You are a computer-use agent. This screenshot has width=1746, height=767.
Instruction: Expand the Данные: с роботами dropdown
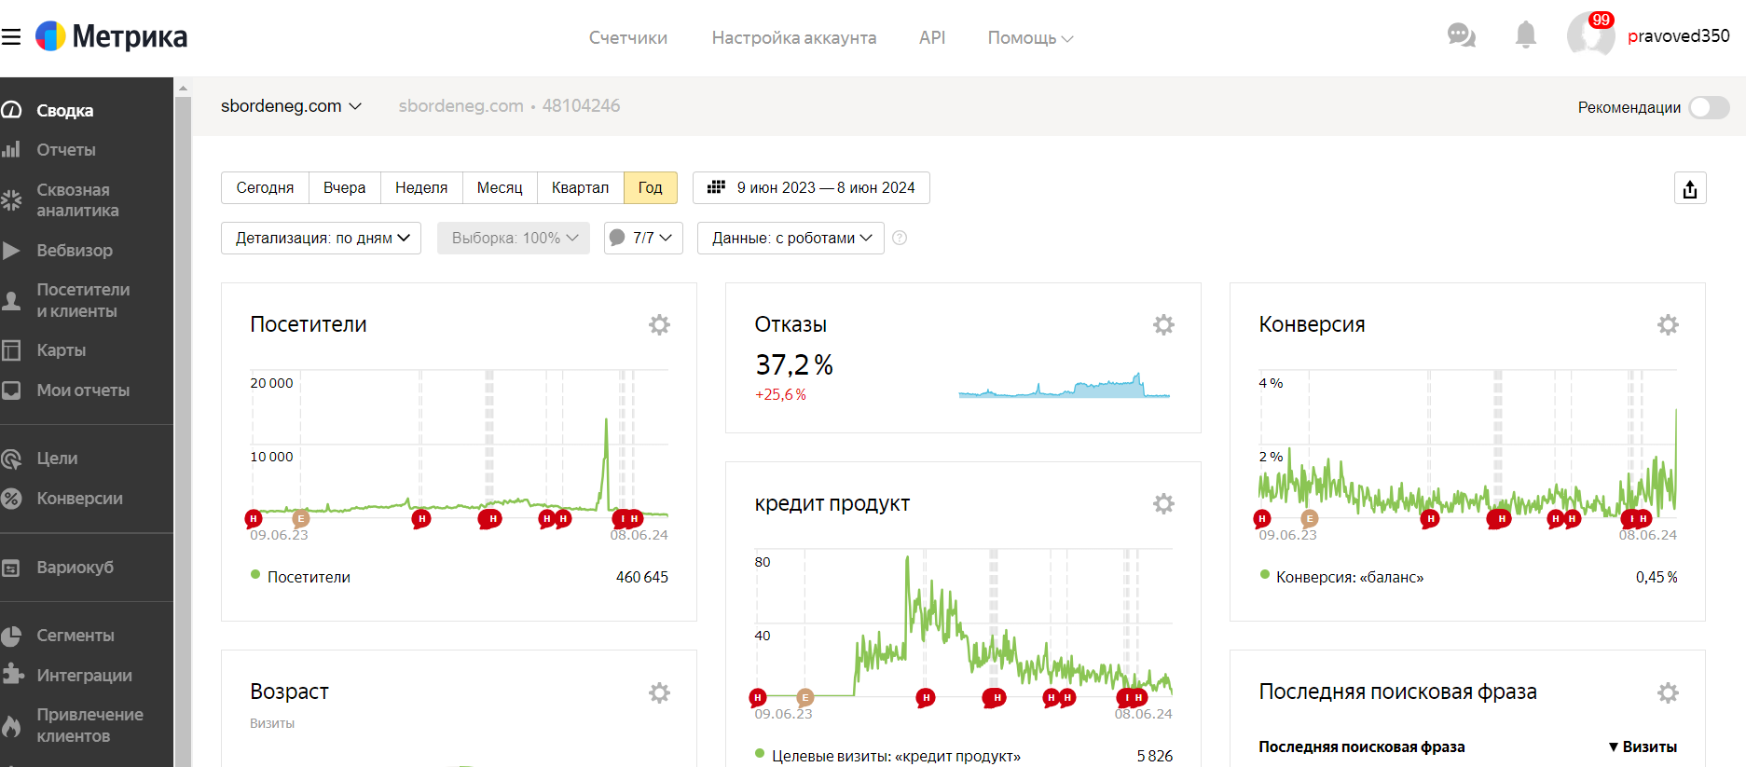[x=791, y=238]
